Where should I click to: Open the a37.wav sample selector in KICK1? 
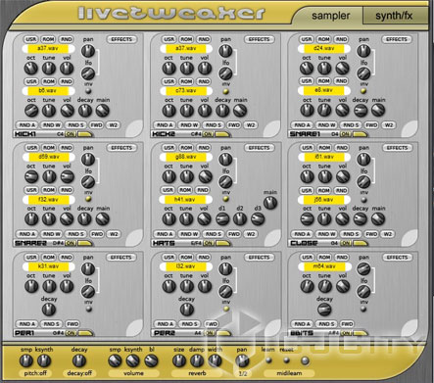[48, 49]
